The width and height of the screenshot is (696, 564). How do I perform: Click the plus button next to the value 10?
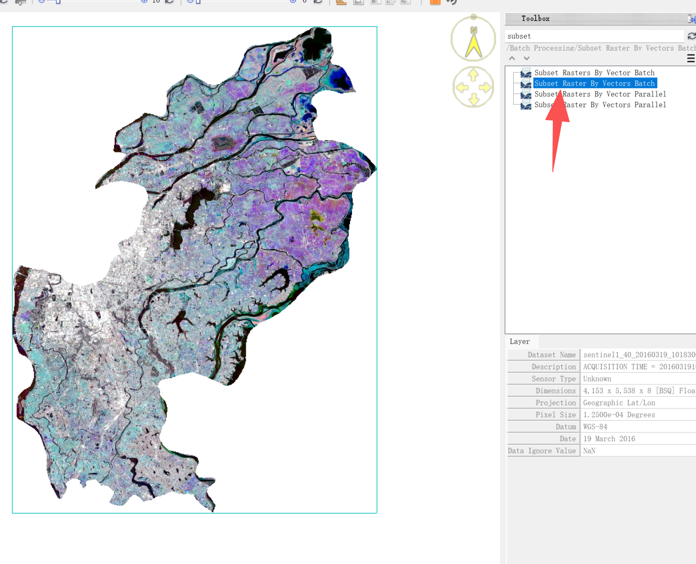pos(144,2)
